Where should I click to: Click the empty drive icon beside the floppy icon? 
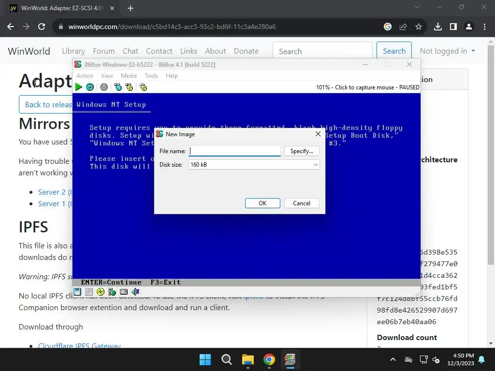click(89, 292)
